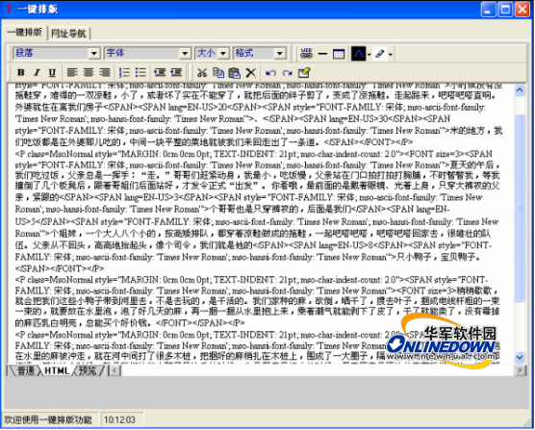535x430 pixels.
Task: Align text right
Action: click(105, 72)
